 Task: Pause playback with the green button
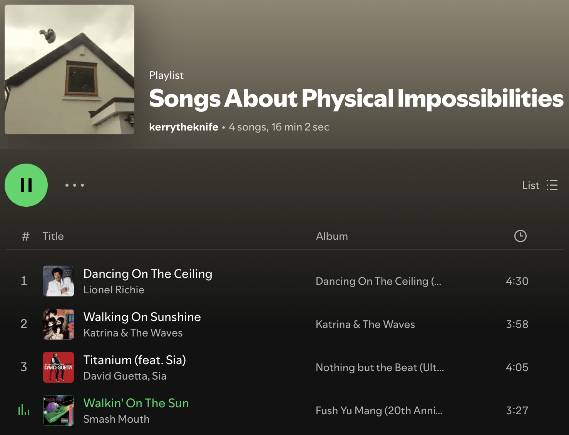coord(26,185)
